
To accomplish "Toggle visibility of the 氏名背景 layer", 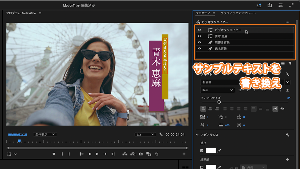I will coord(199,49).
